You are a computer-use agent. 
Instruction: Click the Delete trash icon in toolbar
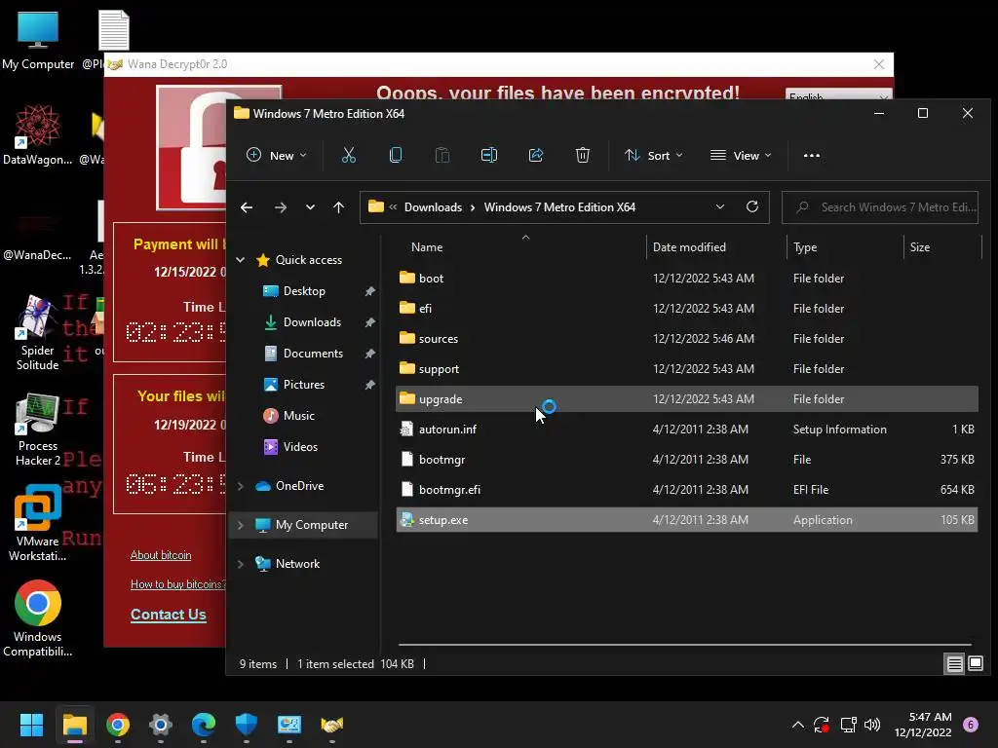[583, 155]
